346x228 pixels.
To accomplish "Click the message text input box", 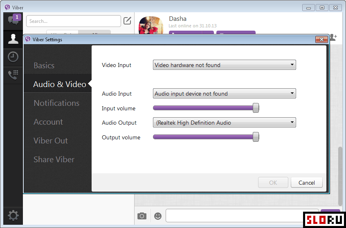I will pos(242,215).
